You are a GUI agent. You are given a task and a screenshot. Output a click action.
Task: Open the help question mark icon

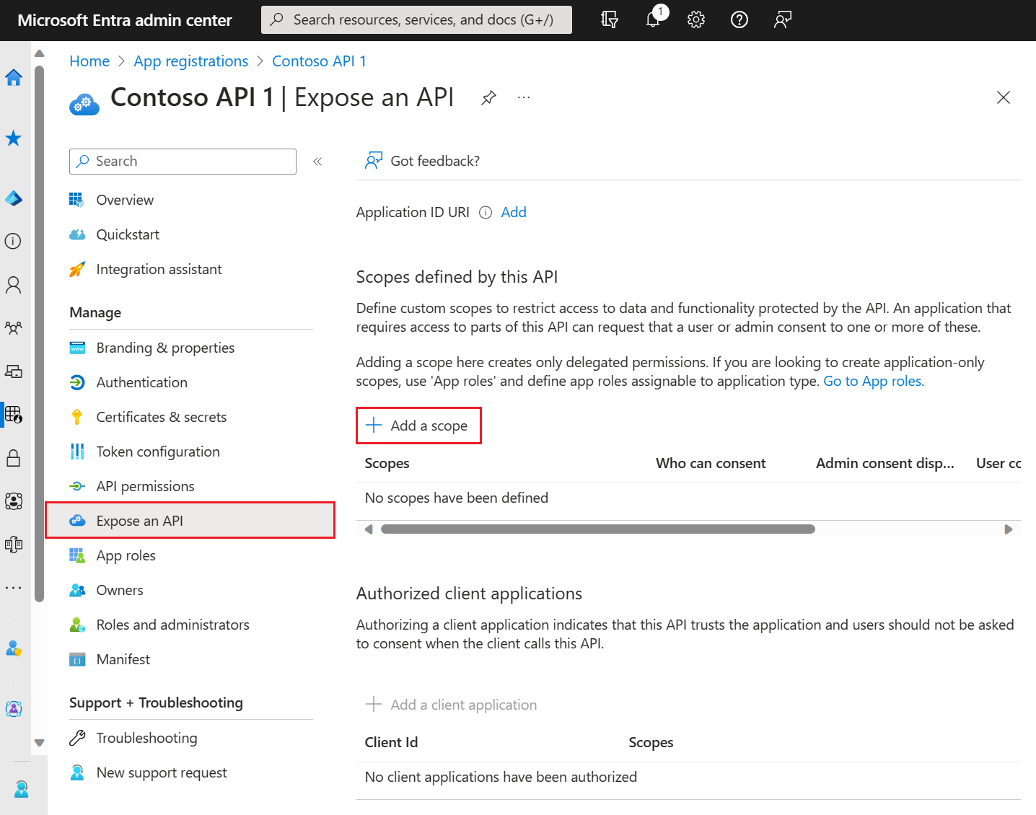point(739,19)
